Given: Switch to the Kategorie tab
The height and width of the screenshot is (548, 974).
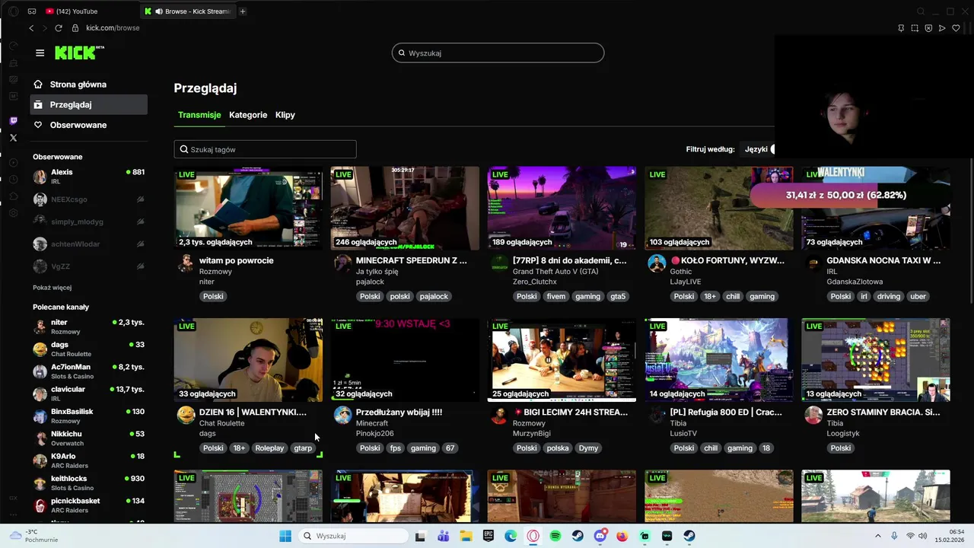Looking at the screenshot, I should pos(248,115).
